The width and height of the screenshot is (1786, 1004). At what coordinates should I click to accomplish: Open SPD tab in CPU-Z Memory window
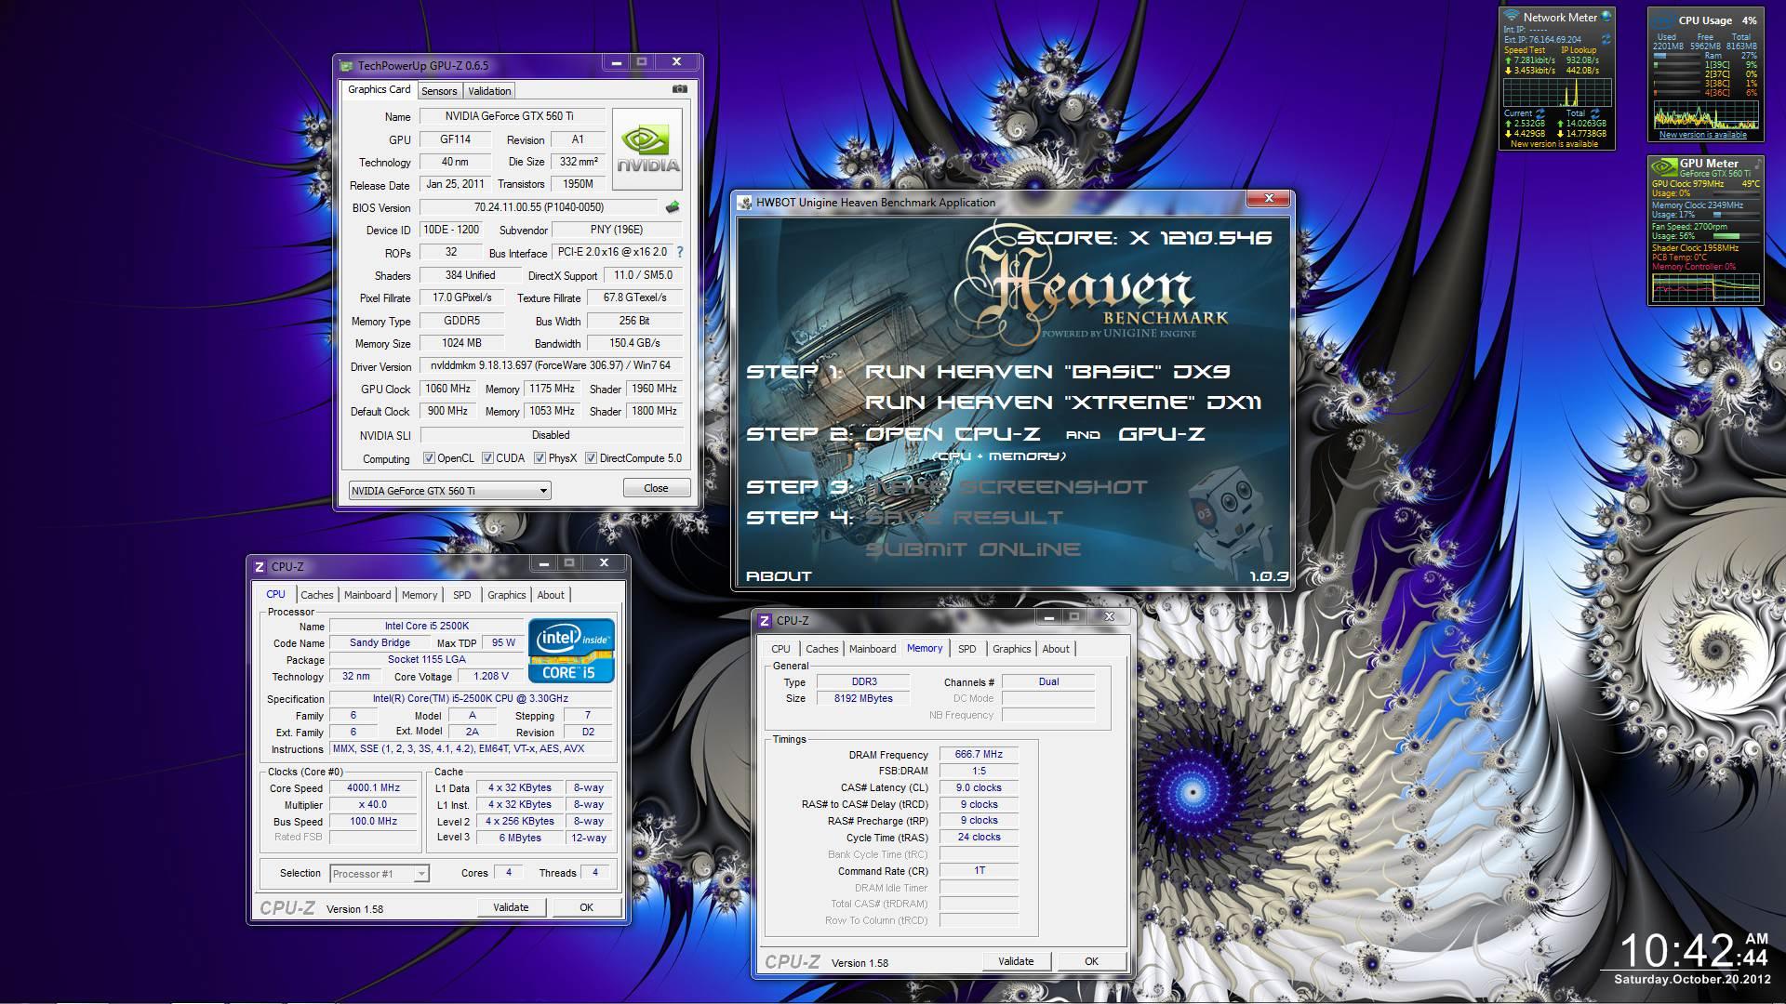pos(967,649)
